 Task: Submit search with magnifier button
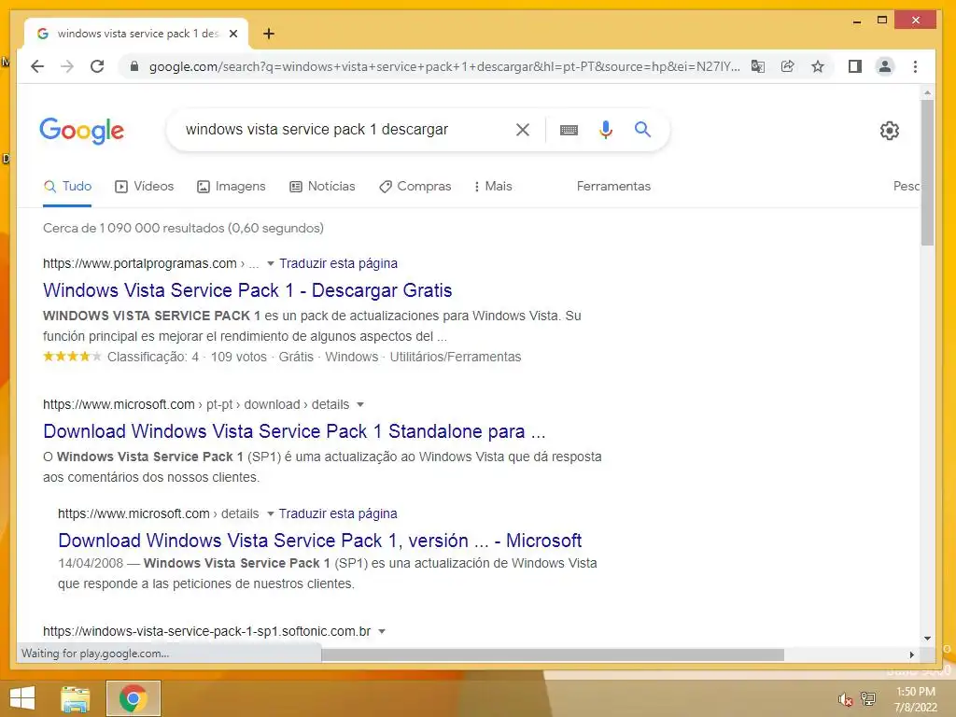[642, 129]
